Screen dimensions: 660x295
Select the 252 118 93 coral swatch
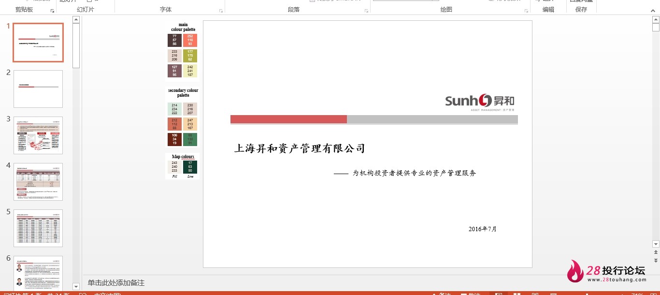[x=190, y=40]
